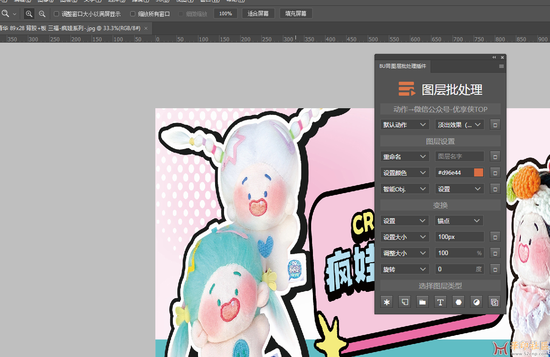The width and height of the screenshot is (550, 357).
Task: Click the 填充屏幕 button
Action: [296, 14]
